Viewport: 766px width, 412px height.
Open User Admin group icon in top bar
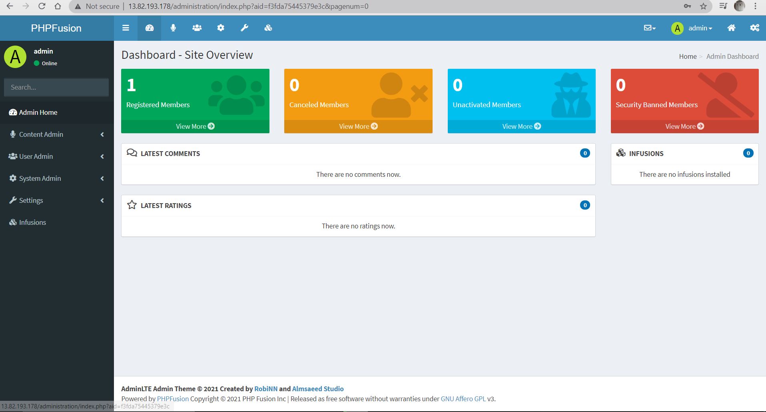coord(197,28)
